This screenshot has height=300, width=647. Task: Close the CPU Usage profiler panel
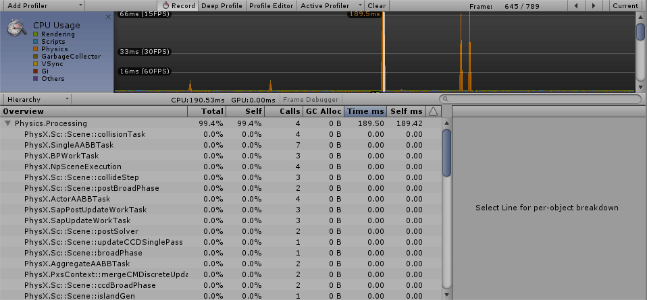[x=109, y=17]
